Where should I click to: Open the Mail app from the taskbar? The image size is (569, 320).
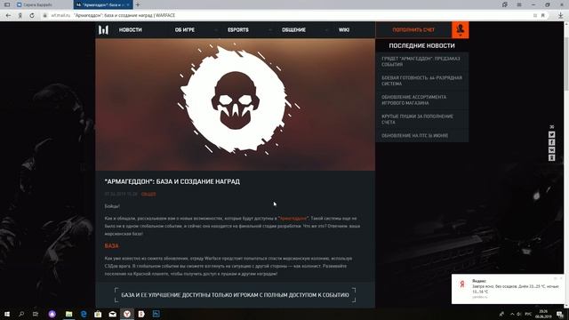(x=113, y=314)
